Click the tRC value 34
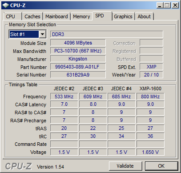Viewport: 181px width, 173px height. [x=121, y=136]
